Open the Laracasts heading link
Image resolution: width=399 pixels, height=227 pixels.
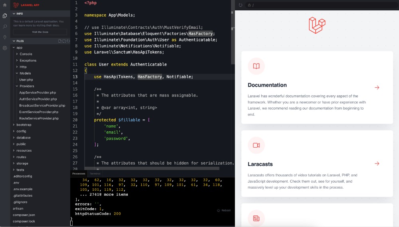tap(260, 164)
